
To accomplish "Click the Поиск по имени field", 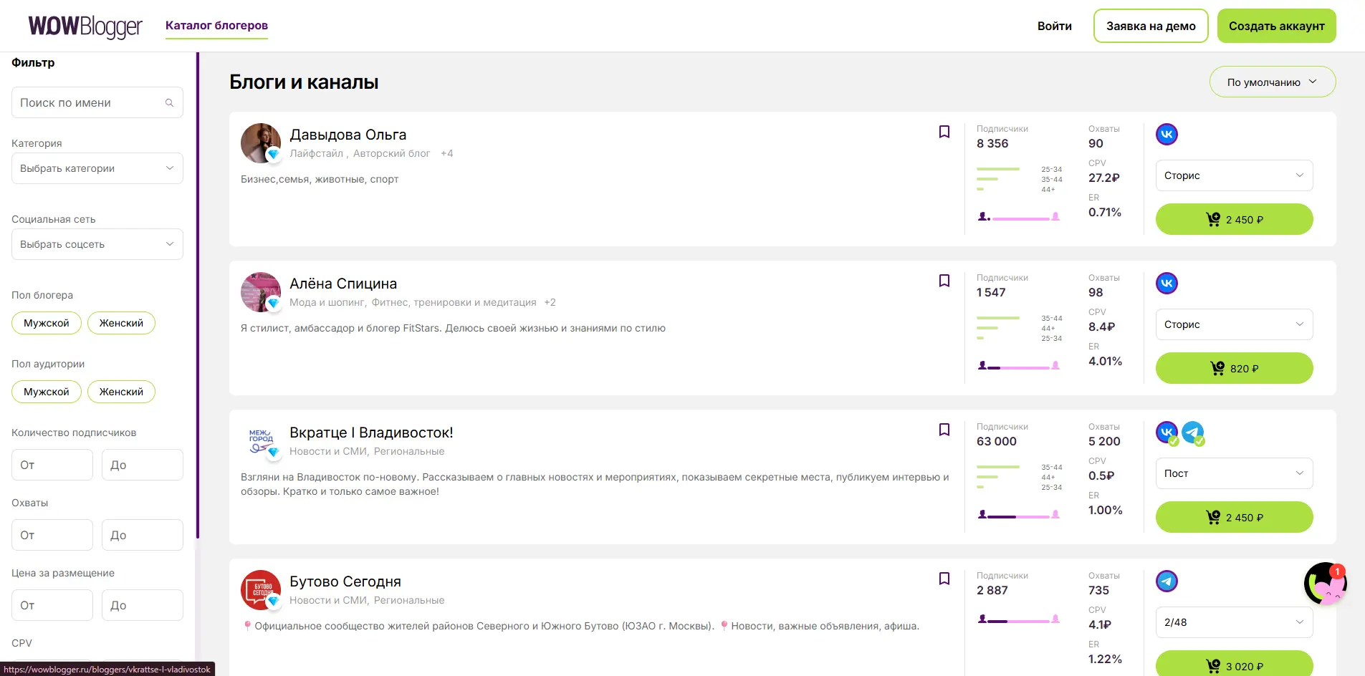I will coord(90,103).
